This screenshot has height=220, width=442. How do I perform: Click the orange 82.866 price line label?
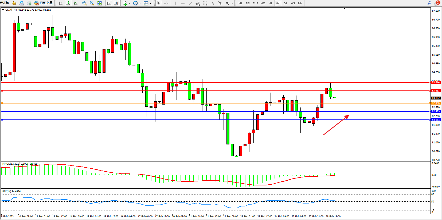click(x=436, y=103)
